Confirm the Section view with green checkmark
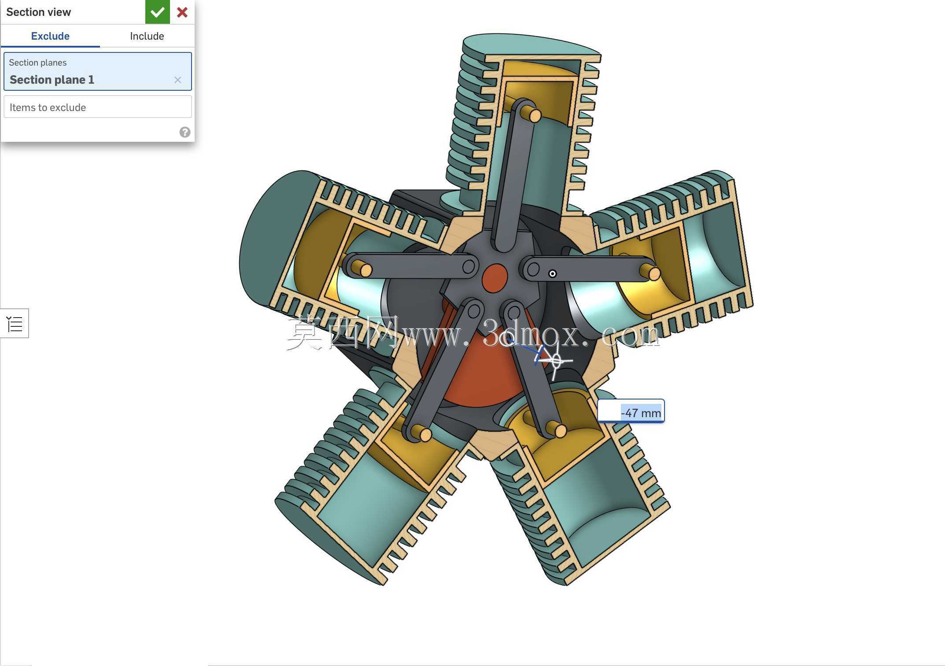The image size is (945, 666). click(x=157, y=12)
